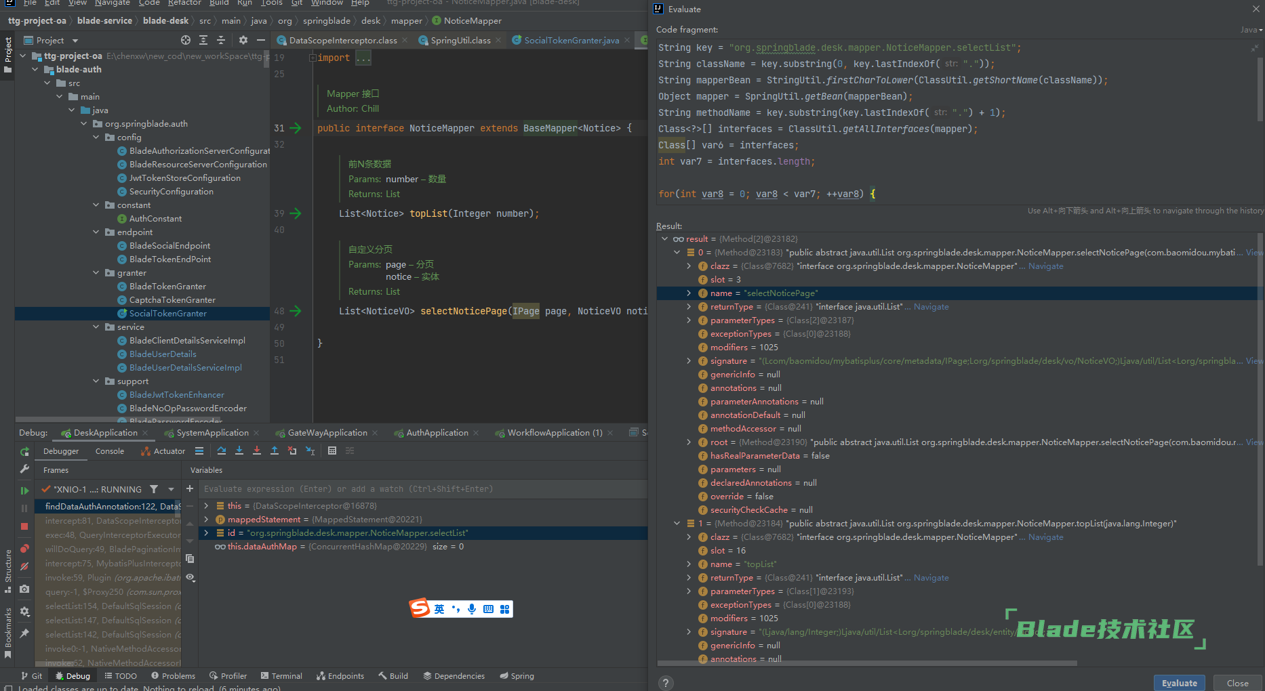This screenshot has width=1265, height=691.
Task: Collapse the result node in Evaluate
Action: tap(664, 239)
